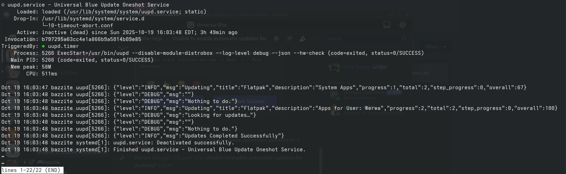Screen dimensions: 566x174
Task: Click the Universal Blue server logo icon
Action: [x=190, y=25]
